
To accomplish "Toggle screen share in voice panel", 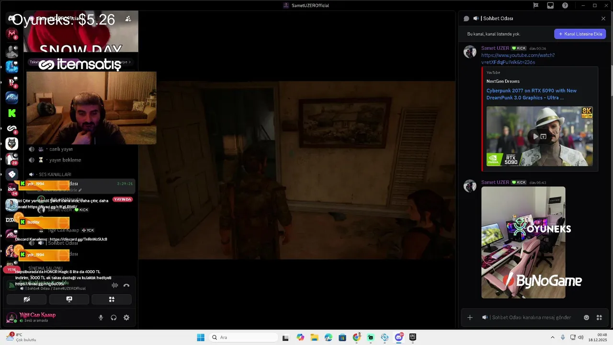I will point(69,299).
